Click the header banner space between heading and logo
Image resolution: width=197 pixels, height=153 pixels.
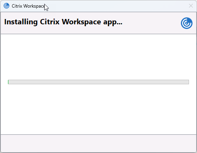click(151, 23)
